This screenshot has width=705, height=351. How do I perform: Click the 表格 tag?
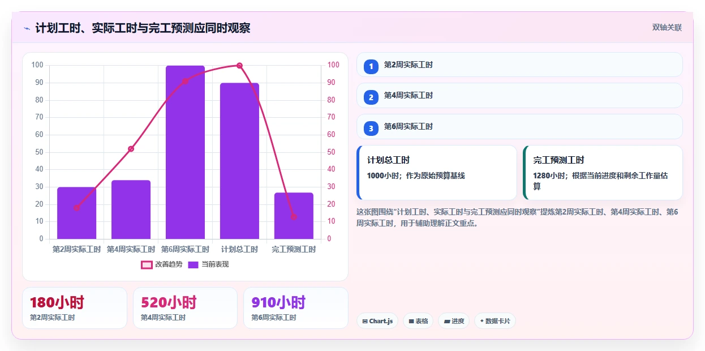click(x=418, y=321)
